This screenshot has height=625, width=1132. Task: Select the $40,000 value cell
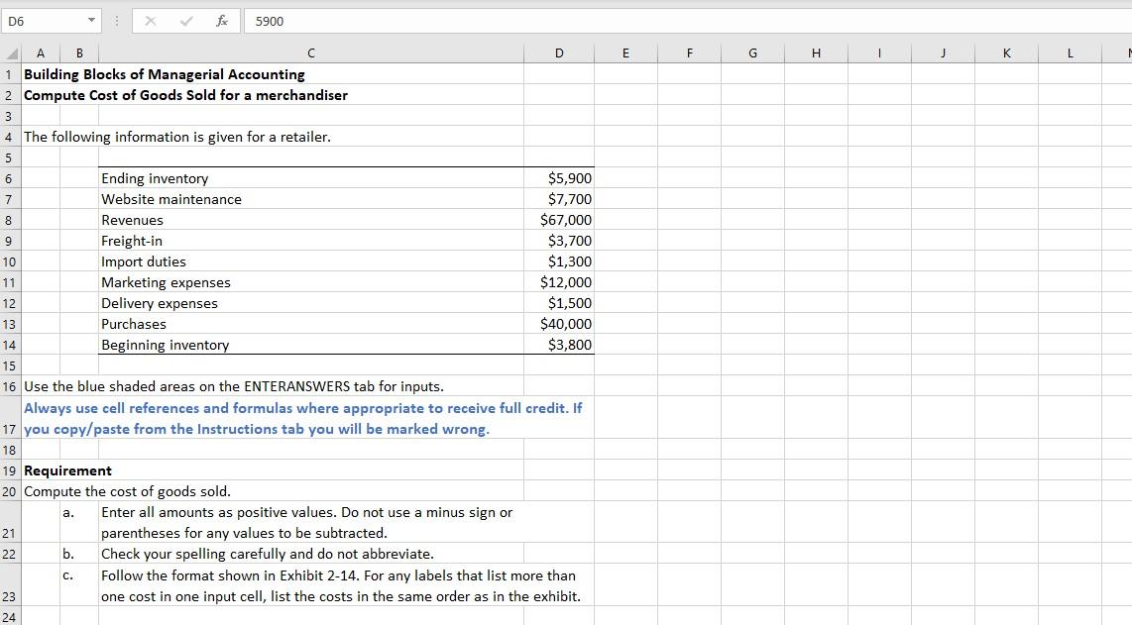[x=559, y=325]
